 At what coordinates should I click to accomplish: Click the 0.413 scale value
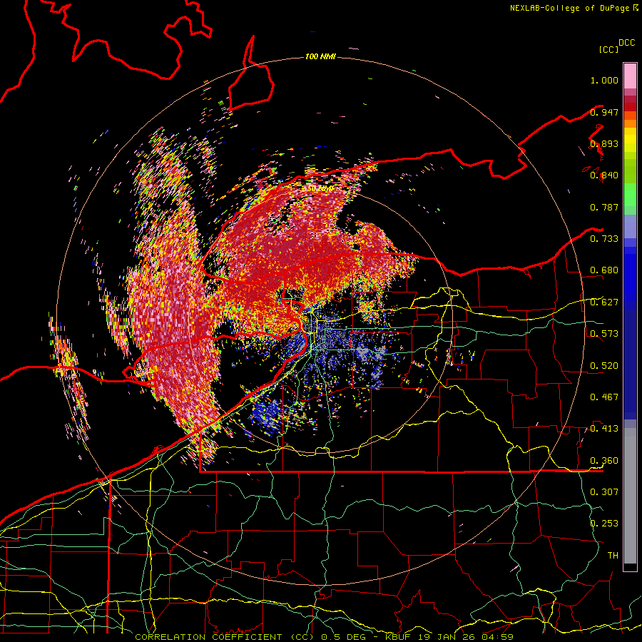(604, 429)
